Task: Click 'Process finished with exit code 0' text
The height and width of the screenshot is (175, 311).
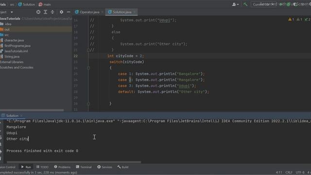Action: click(42, 151)
